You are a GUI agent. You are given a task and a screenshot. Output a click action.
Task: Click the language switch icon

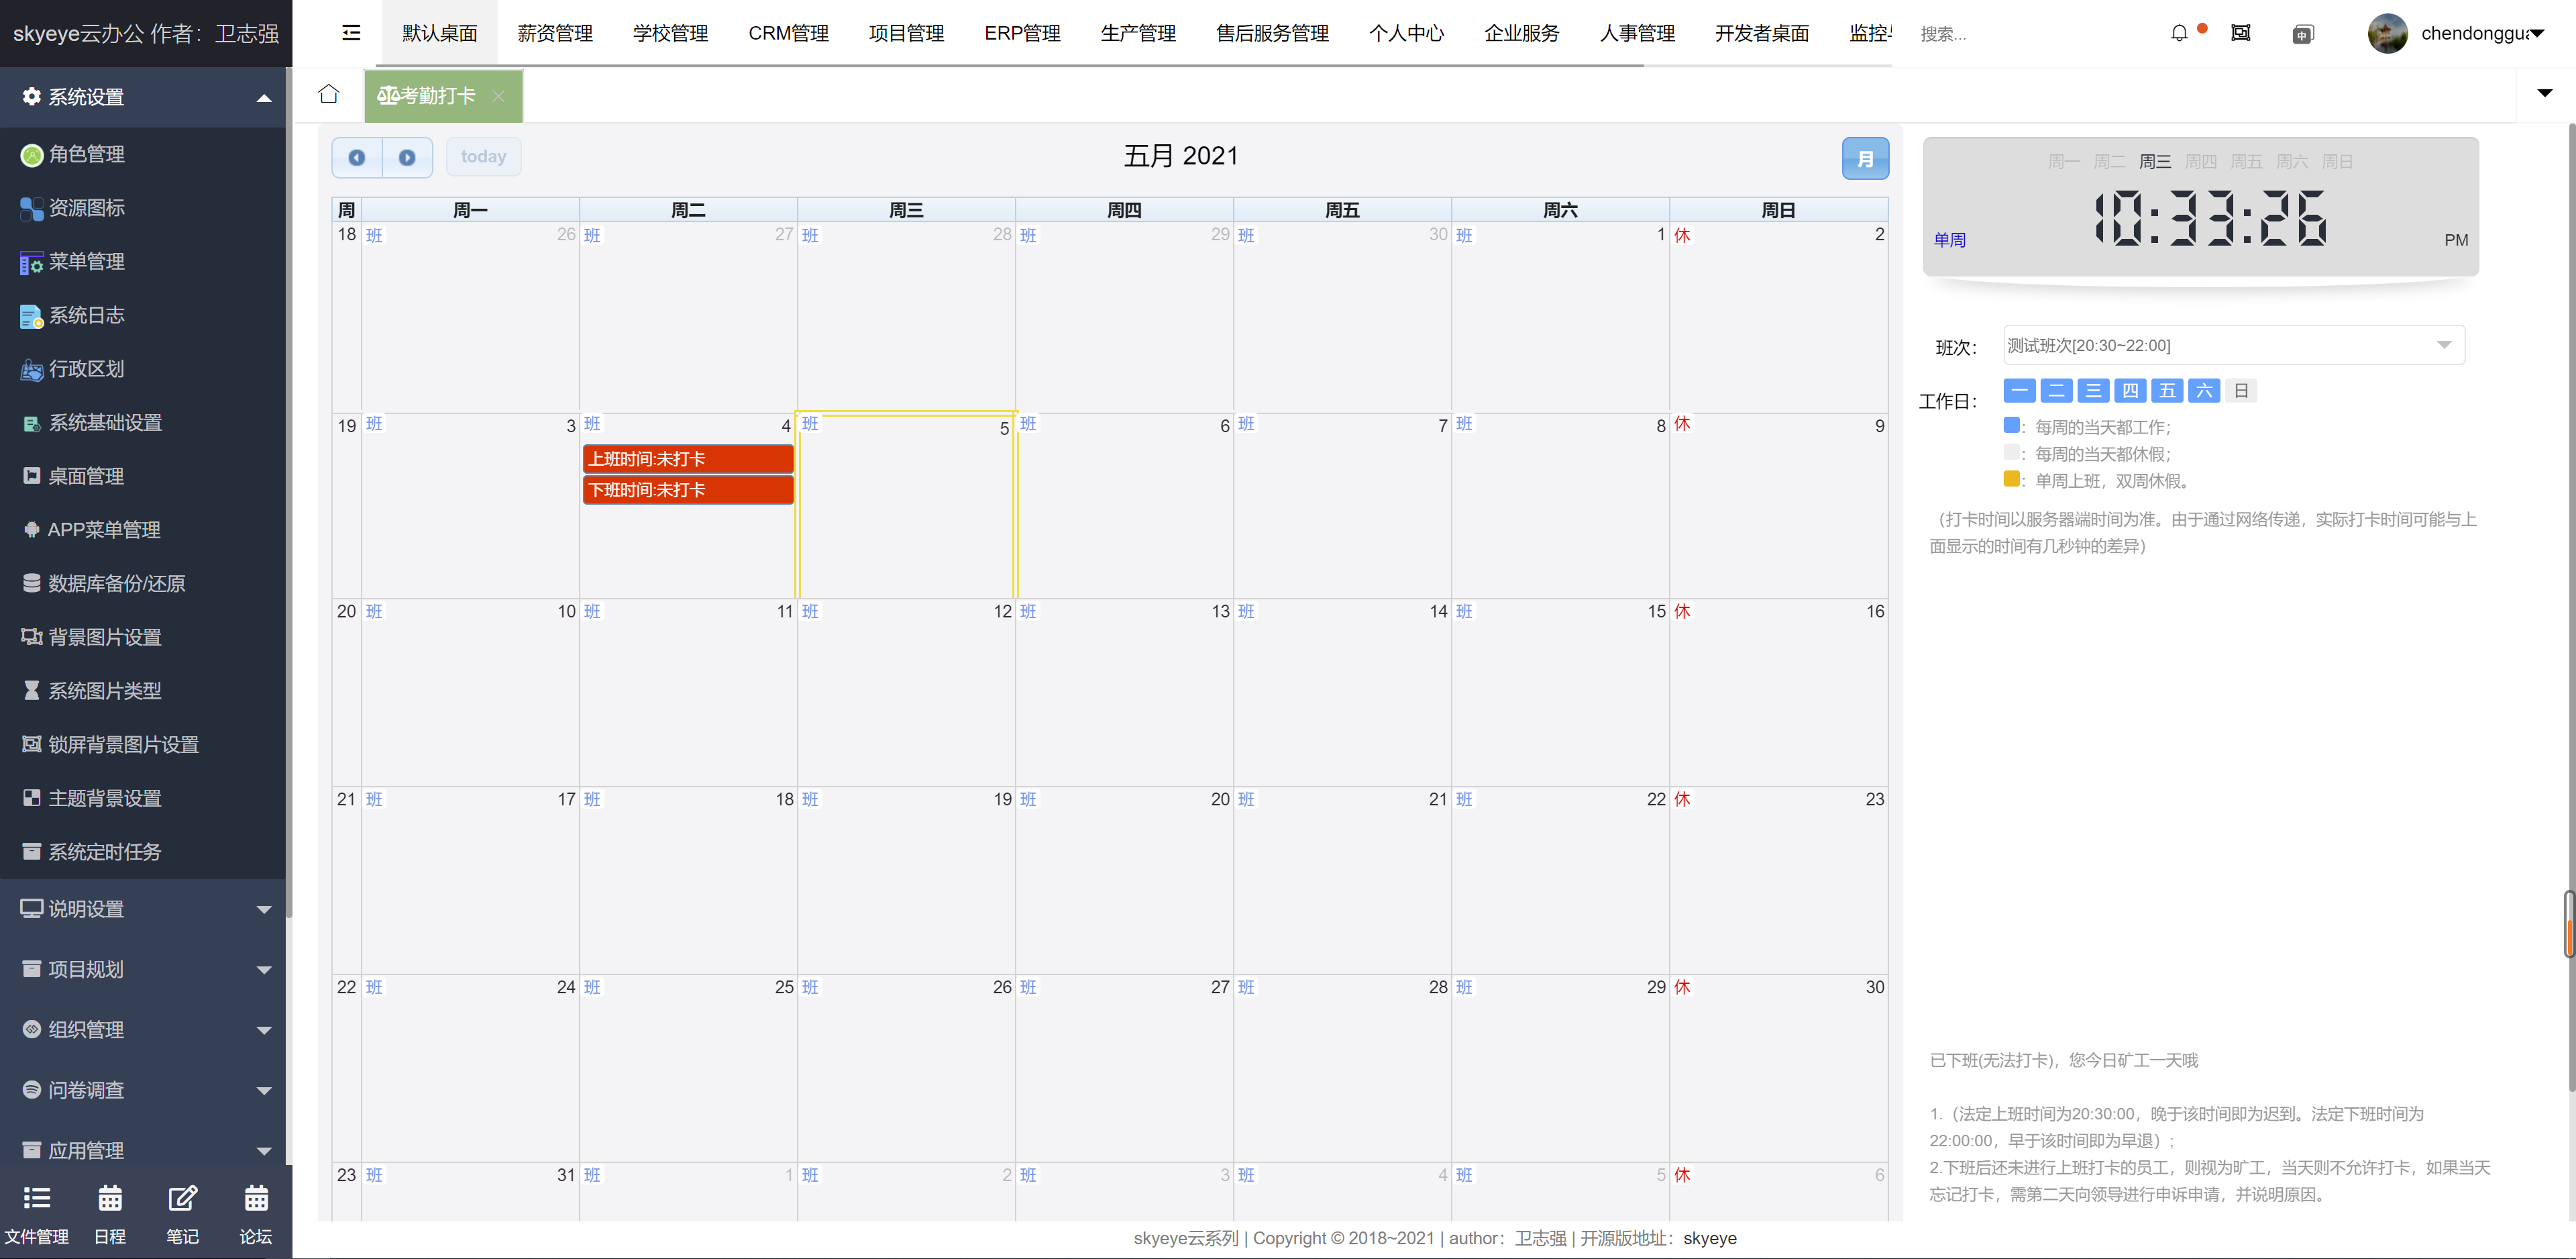coord(2302,34)
